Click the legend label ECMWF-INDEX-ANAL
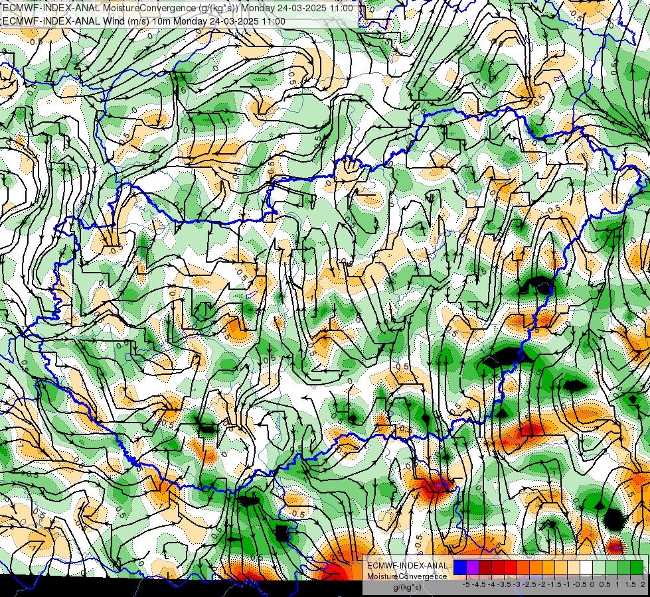Screen dimensions: 650x597 (407, 566)
